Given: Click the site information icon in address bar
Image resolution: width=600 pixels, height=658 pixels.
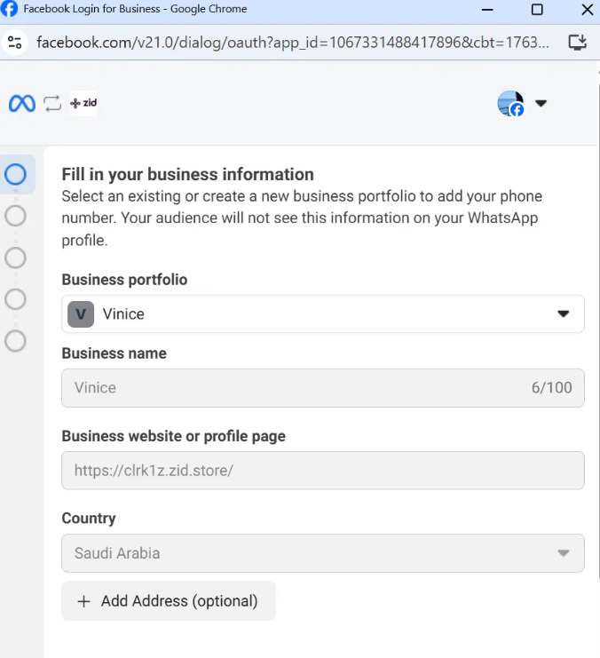Looking at the screenshot, I should click(15, 43).
